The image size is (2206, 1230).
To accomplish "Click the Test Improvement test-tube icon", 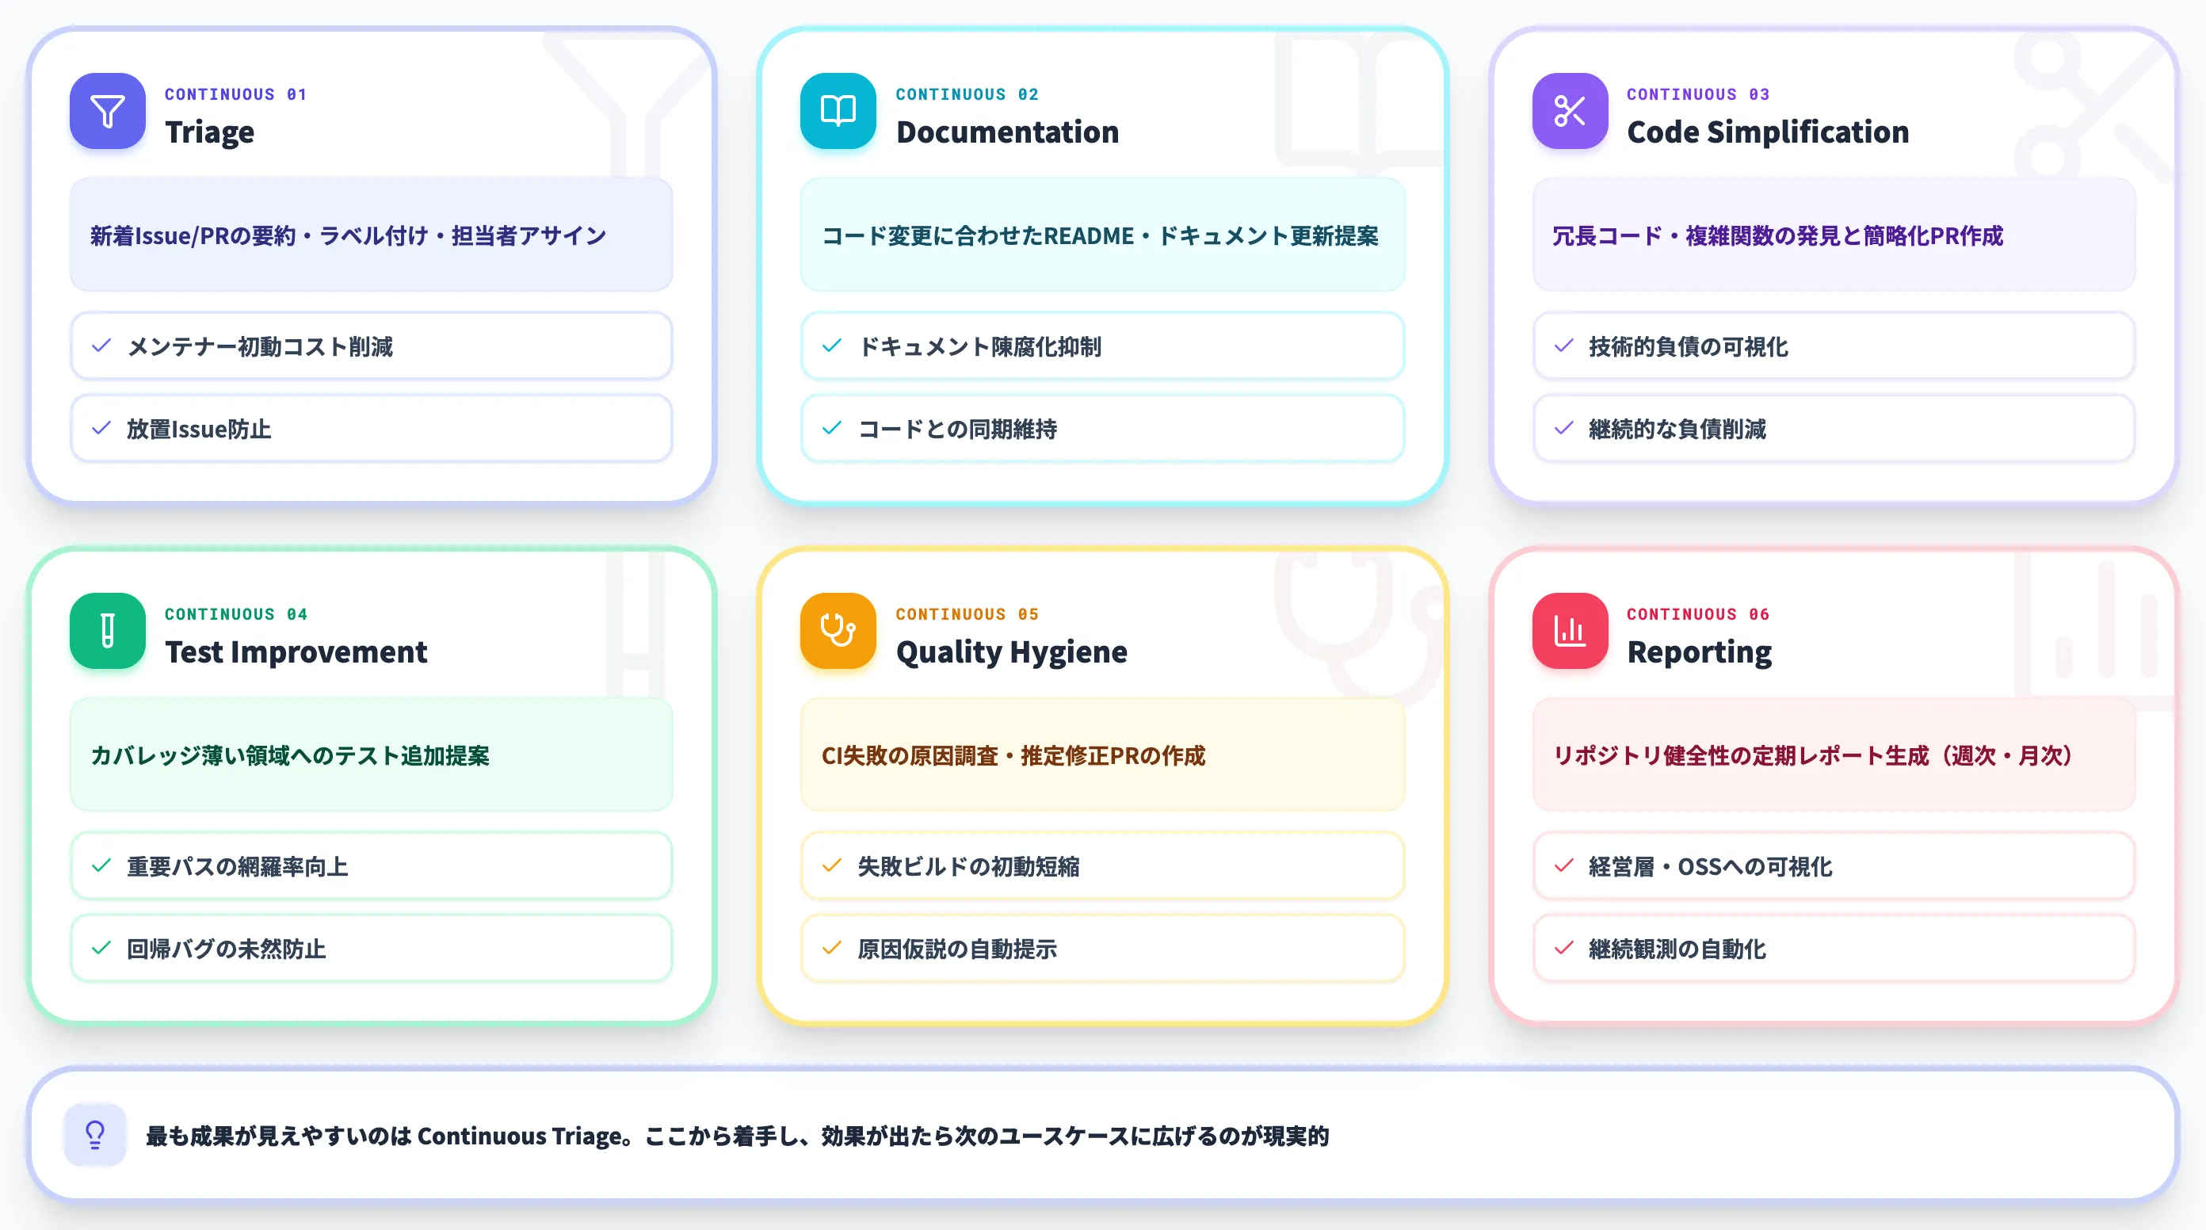I will (107, 632).
